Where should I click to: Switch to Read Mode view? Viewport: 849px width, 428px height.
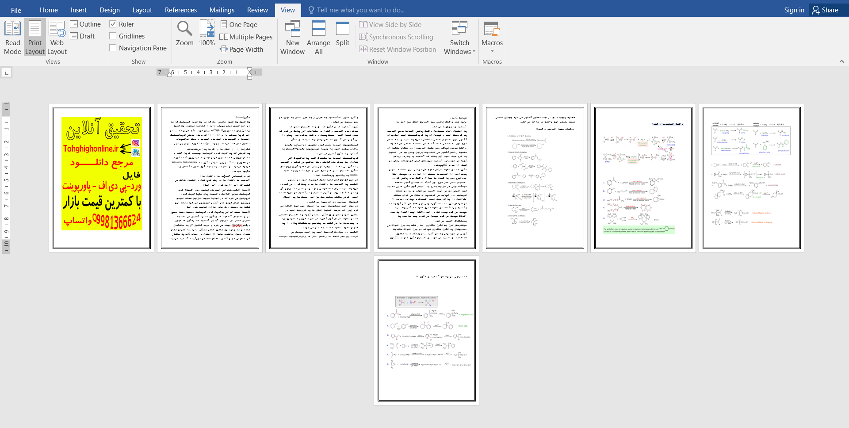(12, 38)
